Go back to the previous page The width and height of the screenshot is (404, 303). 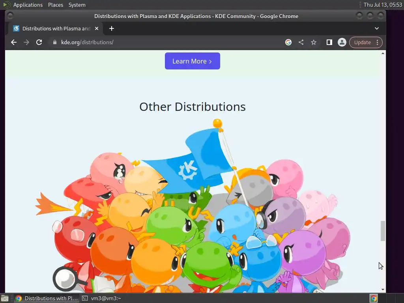pyautogui.click(x=14, y=42)
